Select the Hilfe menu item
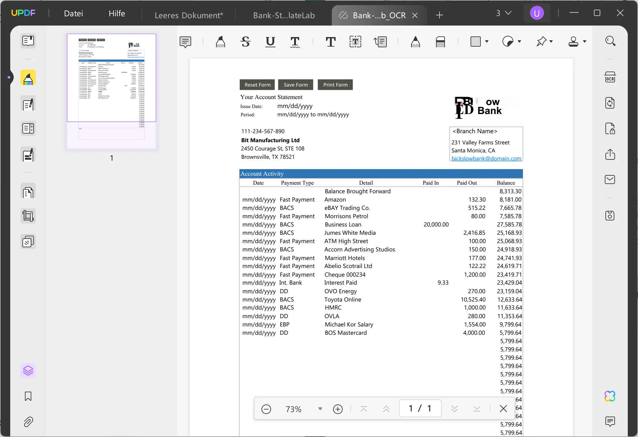The height and width of the screenshot is (437, 638). [x=117, y=13]
